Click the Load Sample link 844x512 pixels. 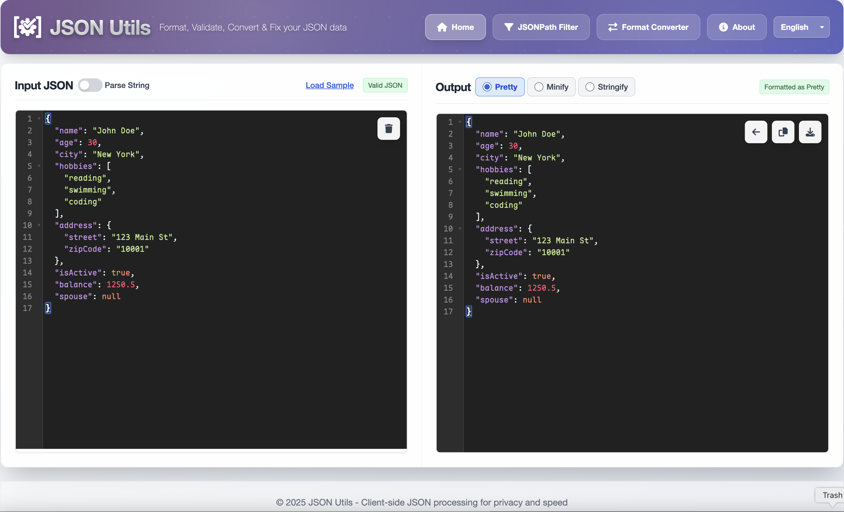click(x=329, y=85)
